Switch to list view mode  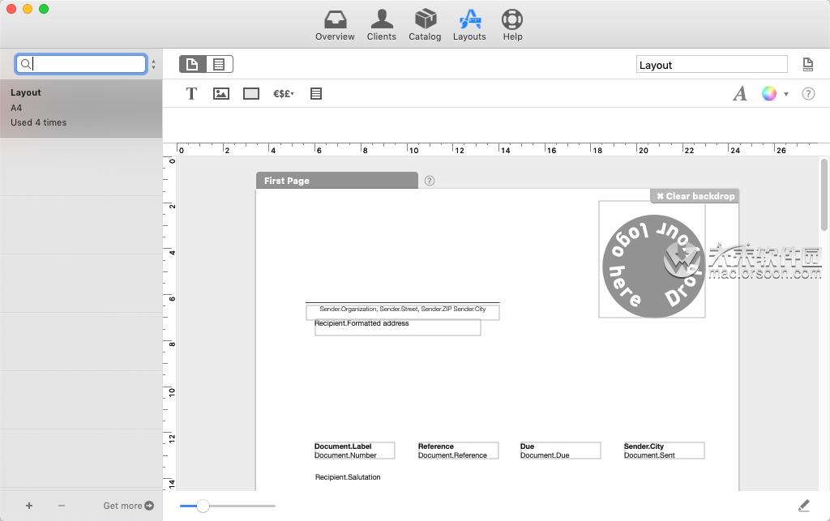point(219,64)
